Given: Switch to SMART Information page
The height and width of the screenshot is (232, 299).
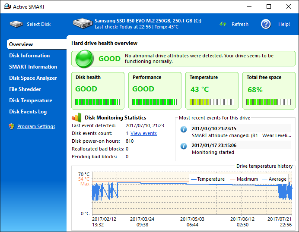Looking at the screenshot, I should 33,67.
